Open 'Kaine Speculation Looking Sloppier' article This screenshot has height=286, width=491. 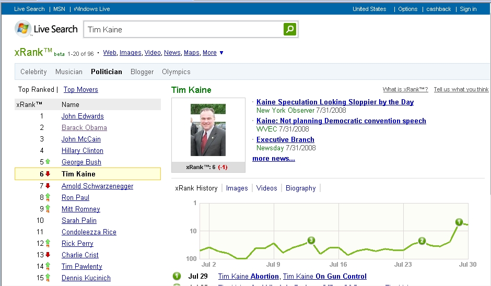click(335, 102)
